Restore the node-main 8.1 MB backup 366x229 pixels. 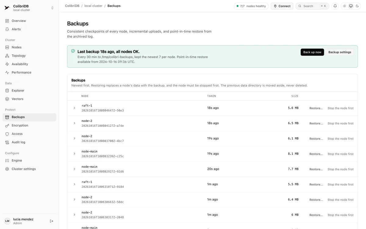click(x=316, y=154)
